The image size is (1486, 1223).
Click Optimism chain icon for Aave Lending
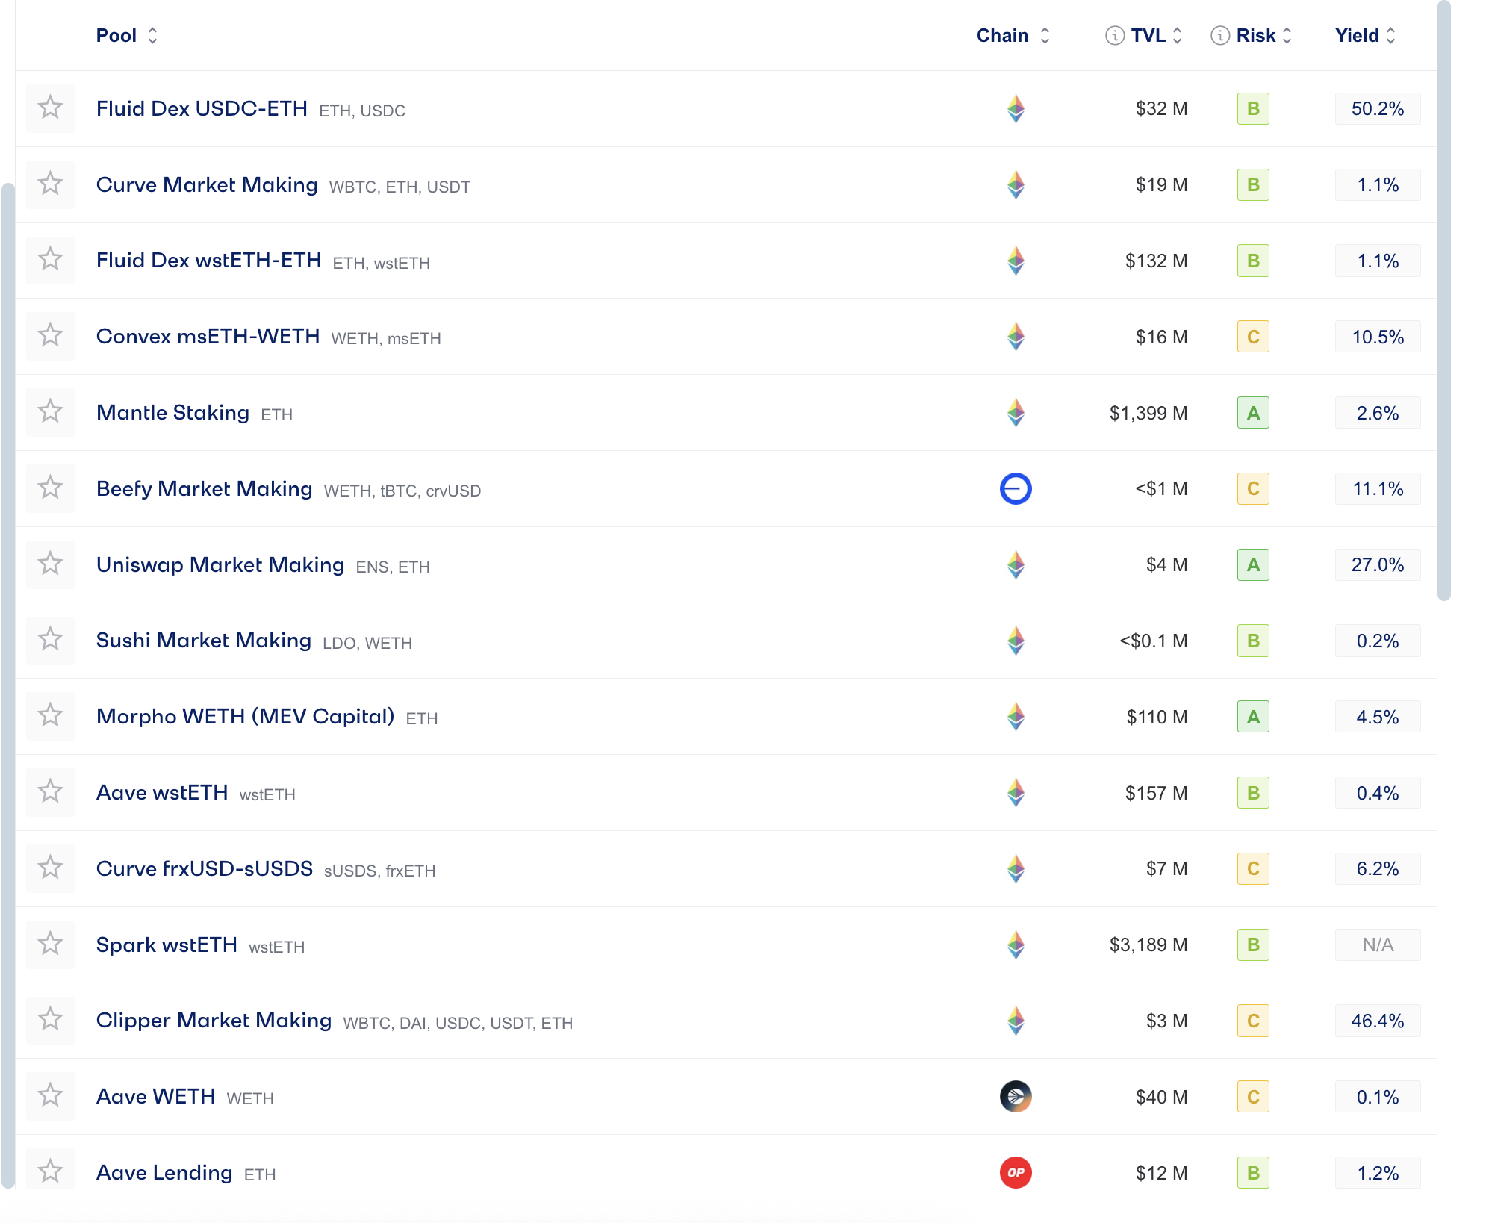(x=1016, y=1172)
